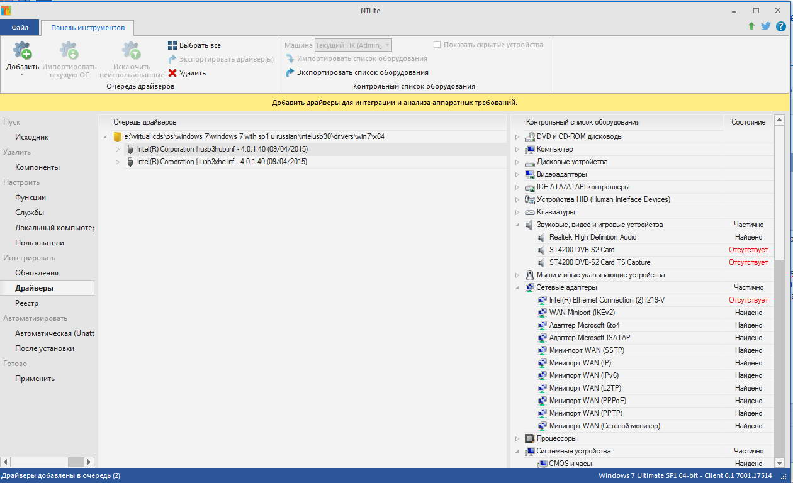Click the blue help question icon
The height and width of the screenshot is (483, 793).
click(781, 26)
